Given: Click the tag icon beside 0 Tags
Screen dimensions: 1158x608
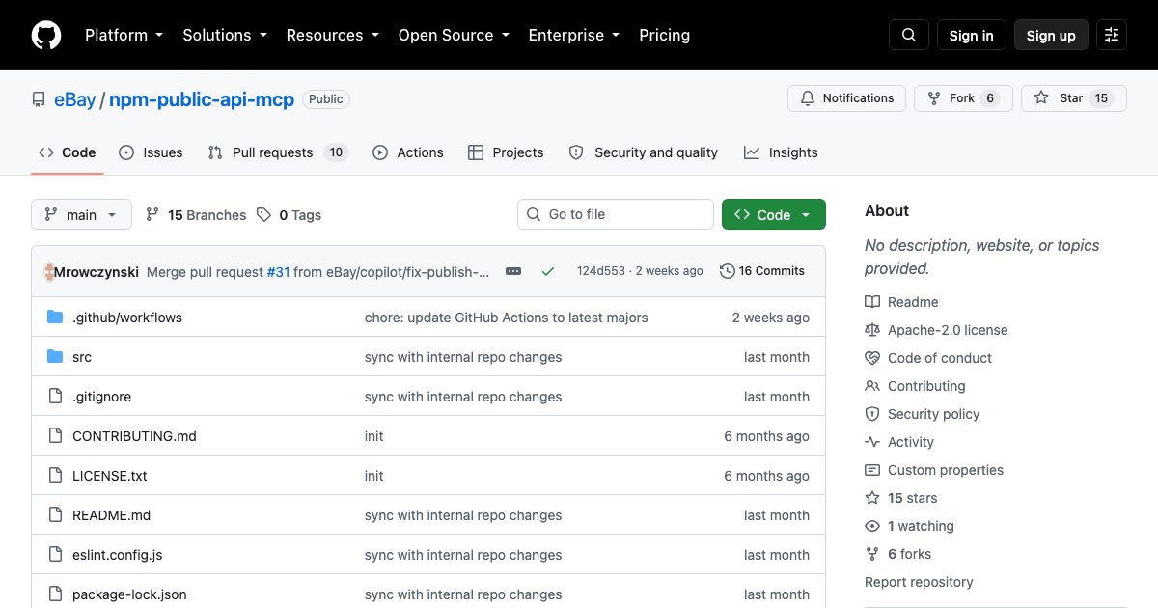Looking at the screenshot, I should click(x=264, y=215).
